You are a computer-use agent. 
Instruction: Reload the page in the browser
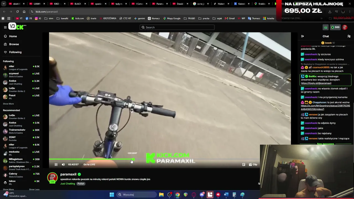[17, 12]
